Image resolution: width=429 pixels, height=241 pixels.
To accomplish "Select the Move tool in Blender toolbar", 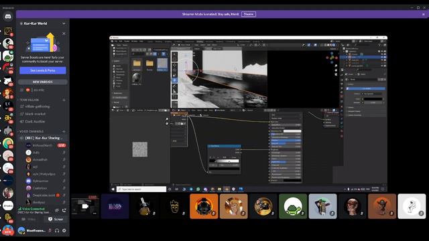I will (174, 66).
